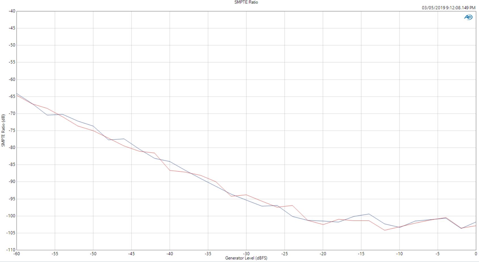The image size is (479, 262).
Task: Click the red trace dip at -12 dBFS
Action: [384, 230]
